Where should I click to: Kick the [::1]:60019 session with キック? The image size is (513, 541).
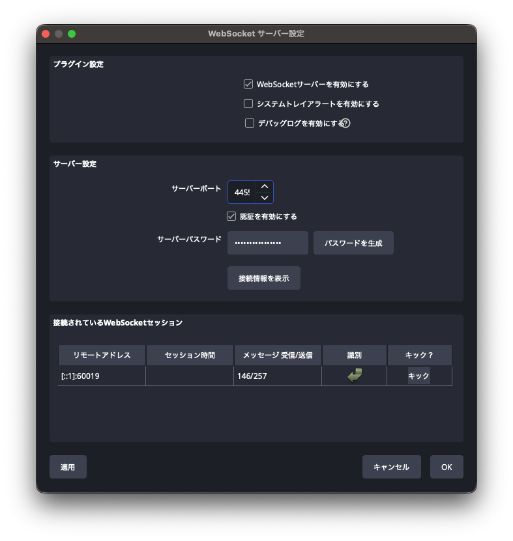(418, 376)
